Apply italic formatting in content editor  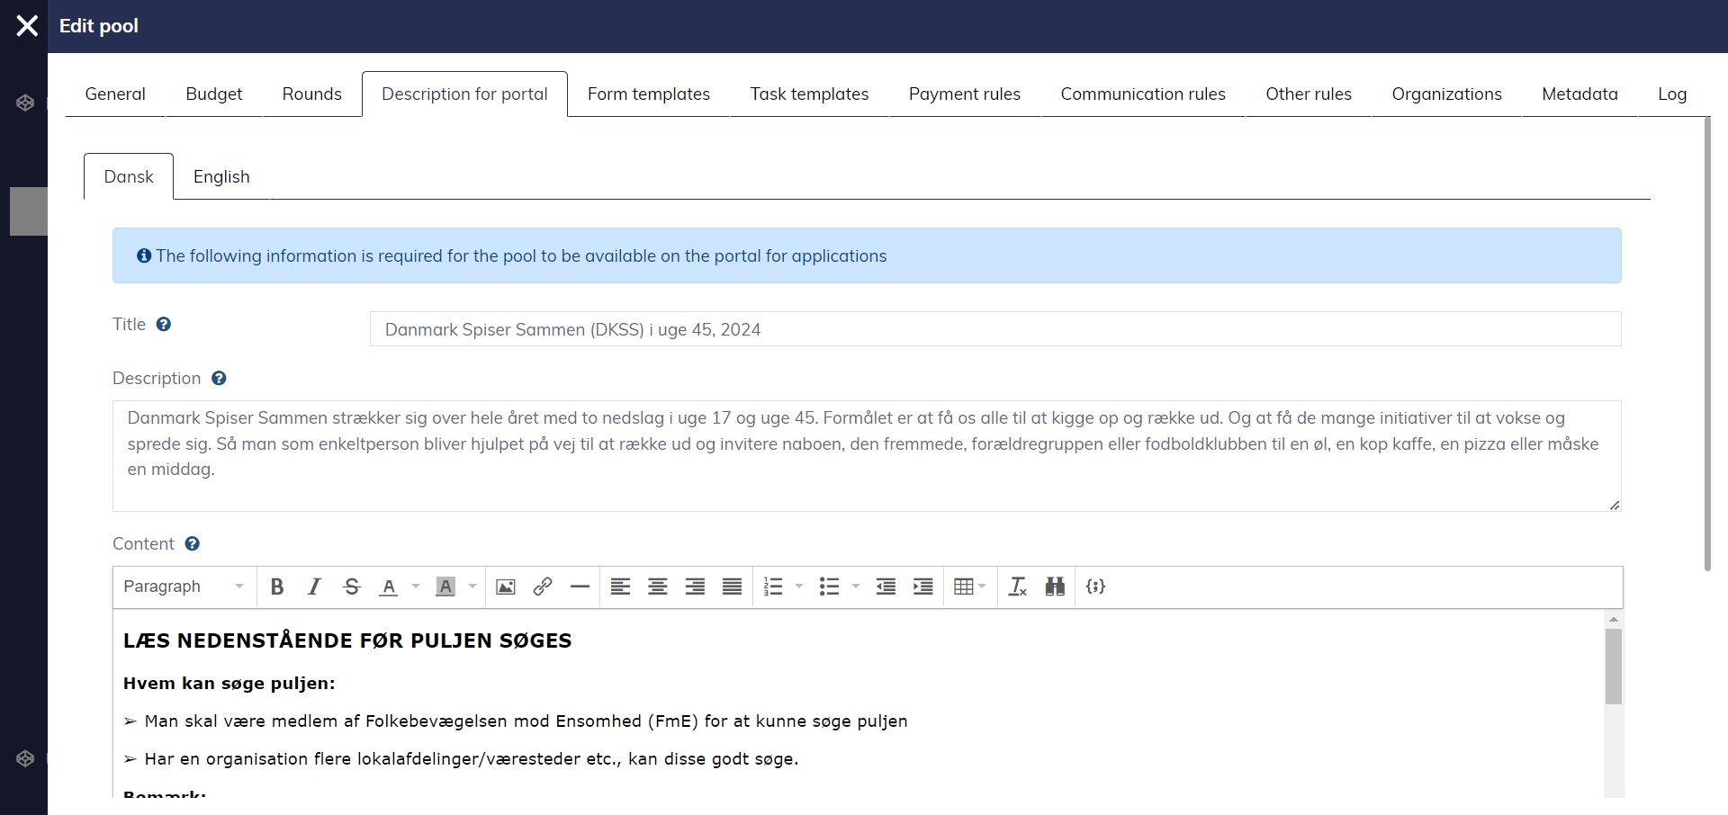(x=314, y=587)
